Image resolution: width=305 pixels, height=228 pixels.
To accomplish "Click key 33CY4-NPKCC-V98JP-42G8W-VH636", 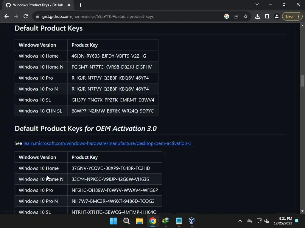I will [110, 179].
